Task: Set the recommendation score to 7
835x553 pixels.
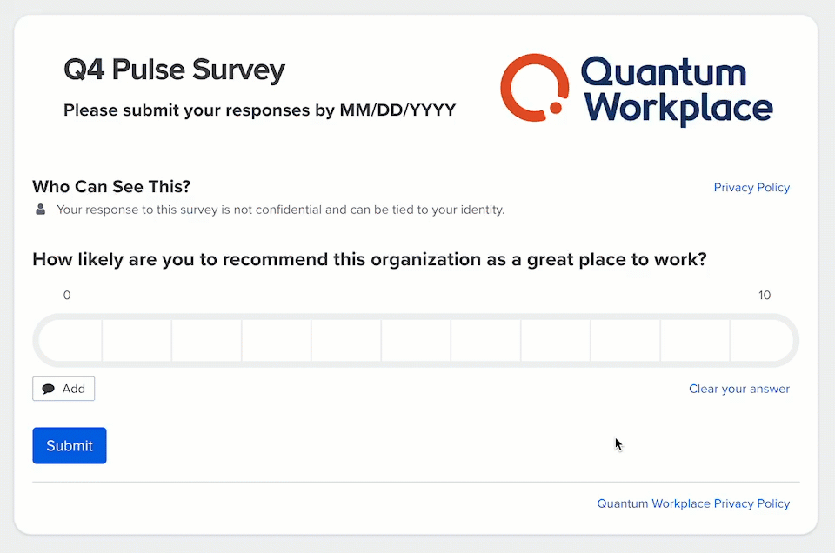Action: tap(555, 340)
